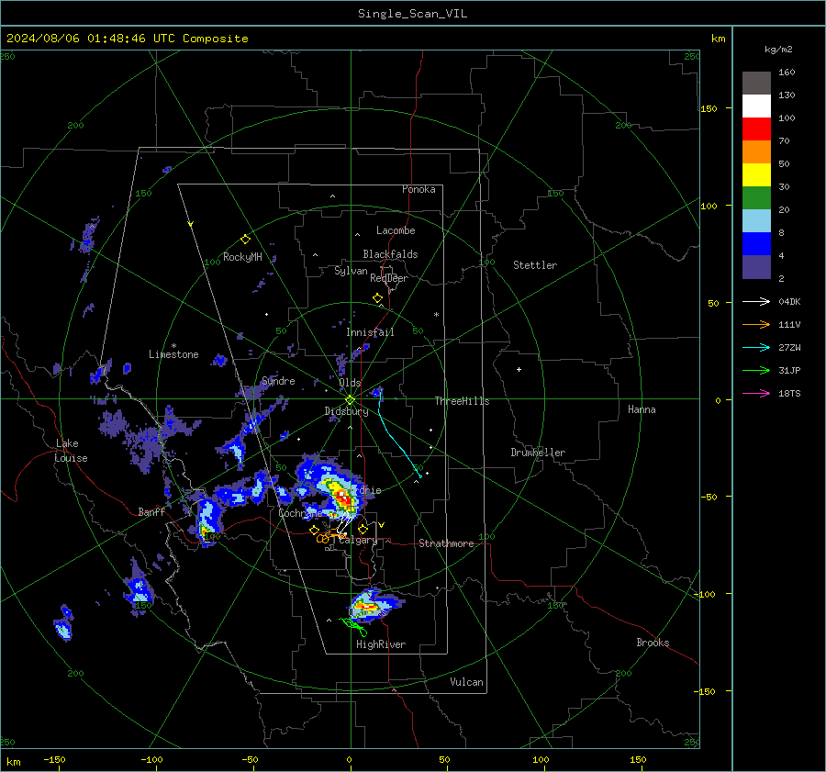Click the green looping track near HighRiver
This screenshot has width=826, height=772.
[354, 627]
